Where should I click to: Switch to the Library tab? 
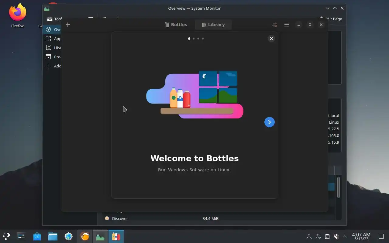(x=213, y=25)
